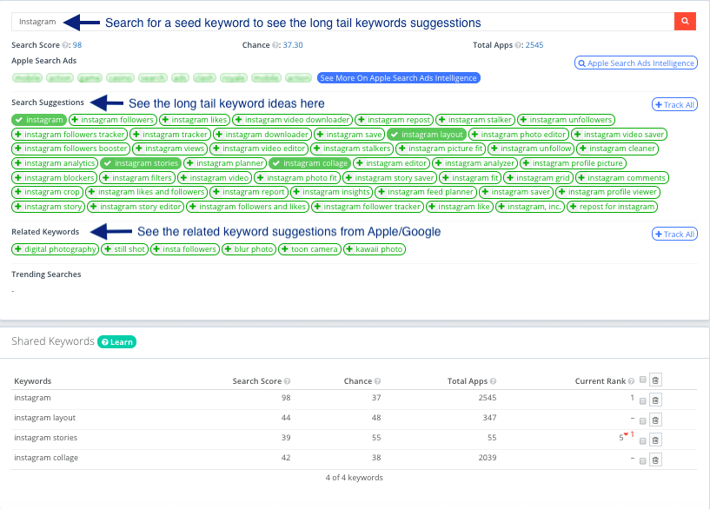Click the Total Apps value 2545 link
The height and width of the screenshot is (509, 710).
click(x=534, y=45)
